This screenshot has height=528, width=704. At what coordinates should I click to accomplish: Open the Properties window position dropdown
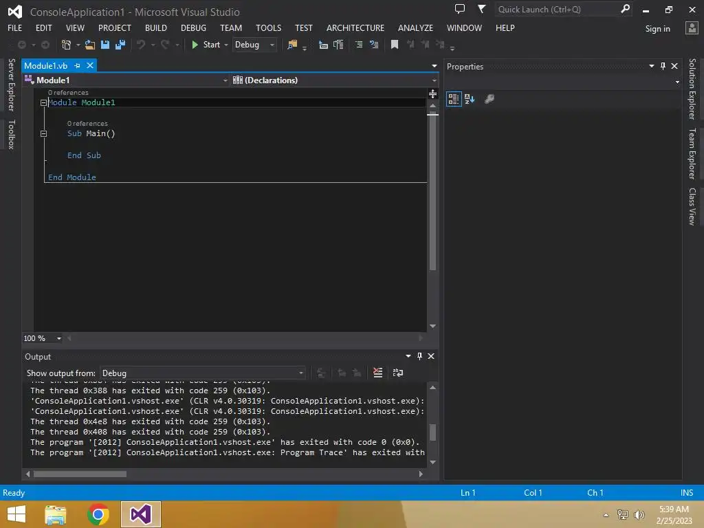(652, 66)
